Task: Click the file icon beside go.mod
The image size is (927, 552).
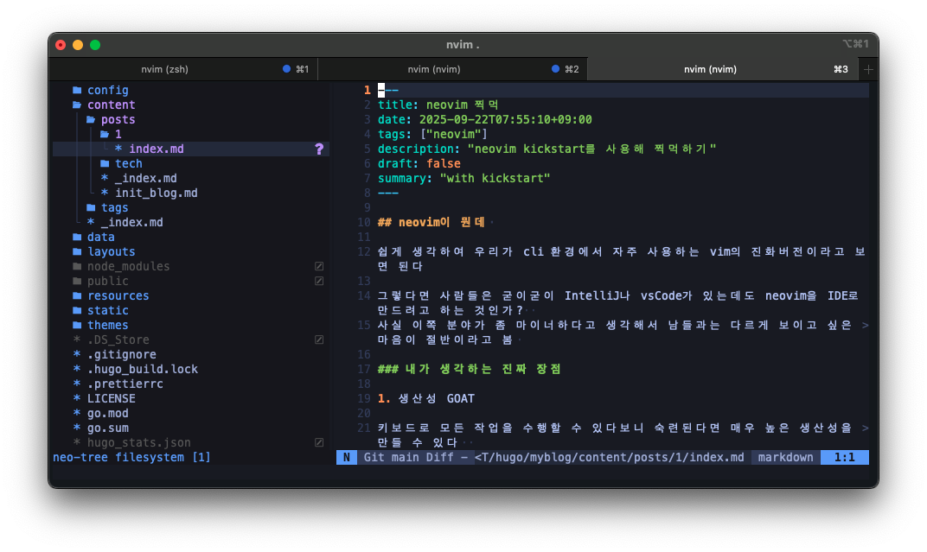Action: tap(75, 413)
